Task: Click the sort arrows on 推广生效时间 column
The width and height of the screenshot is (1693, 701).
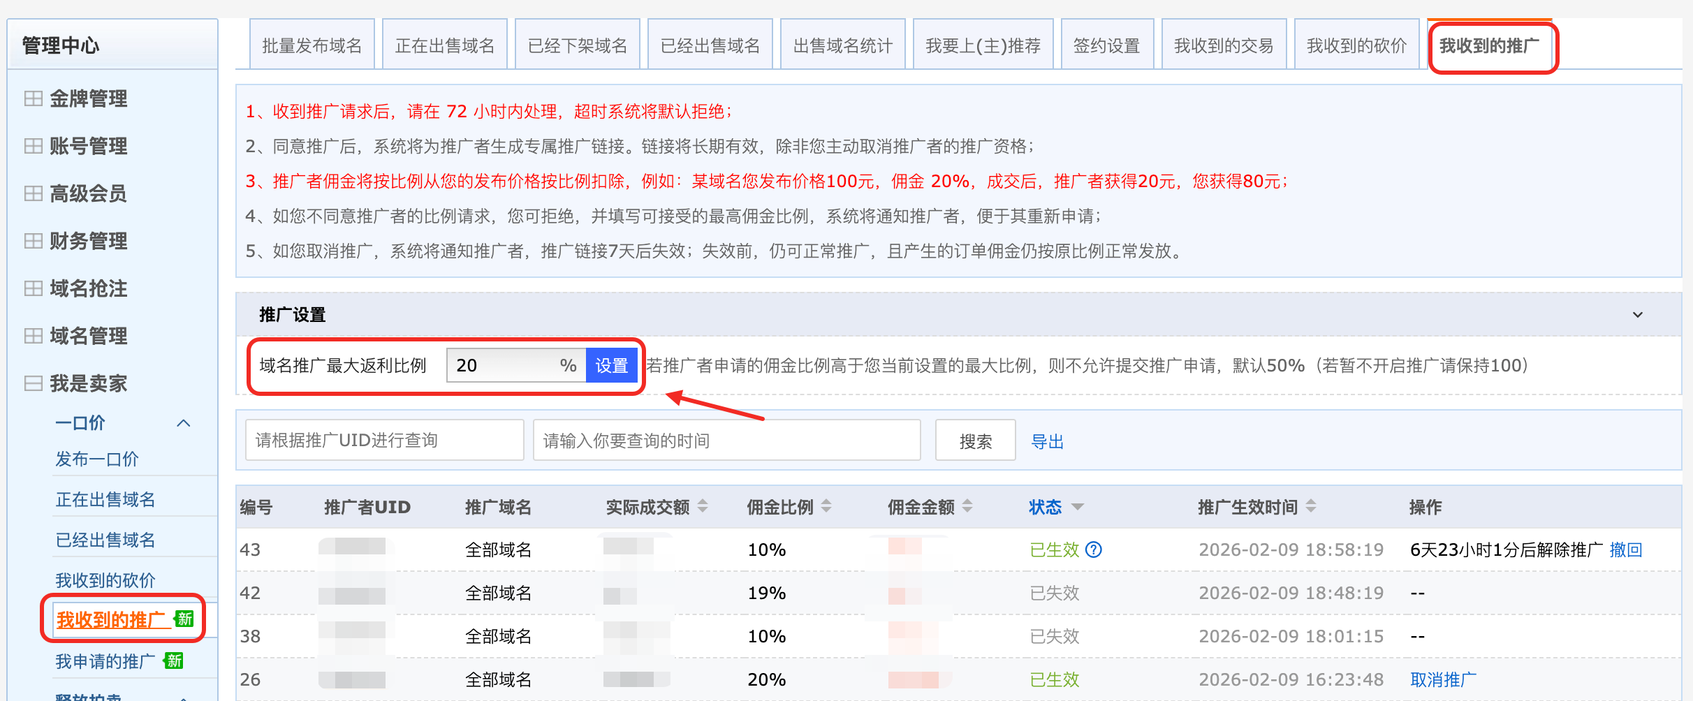Action: pyautogui.click(x=1311, y=506)
